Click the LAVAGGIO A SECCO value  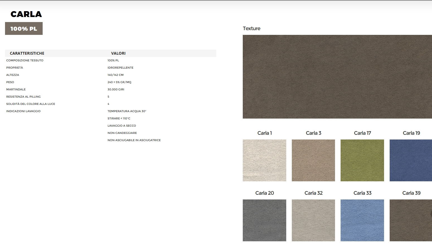[x=122, y=126]
